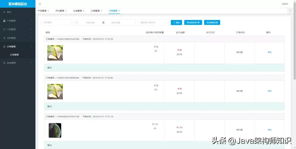The height and width of the screenshot is (149, 296).
Task: Switch to the 产品管理 tab
Action: [42, 11]
